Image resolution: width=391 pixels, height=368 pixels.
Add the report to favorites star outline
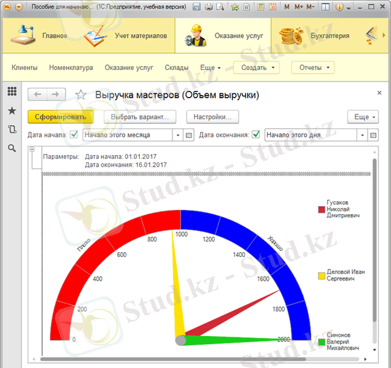(x=81, y=94)
